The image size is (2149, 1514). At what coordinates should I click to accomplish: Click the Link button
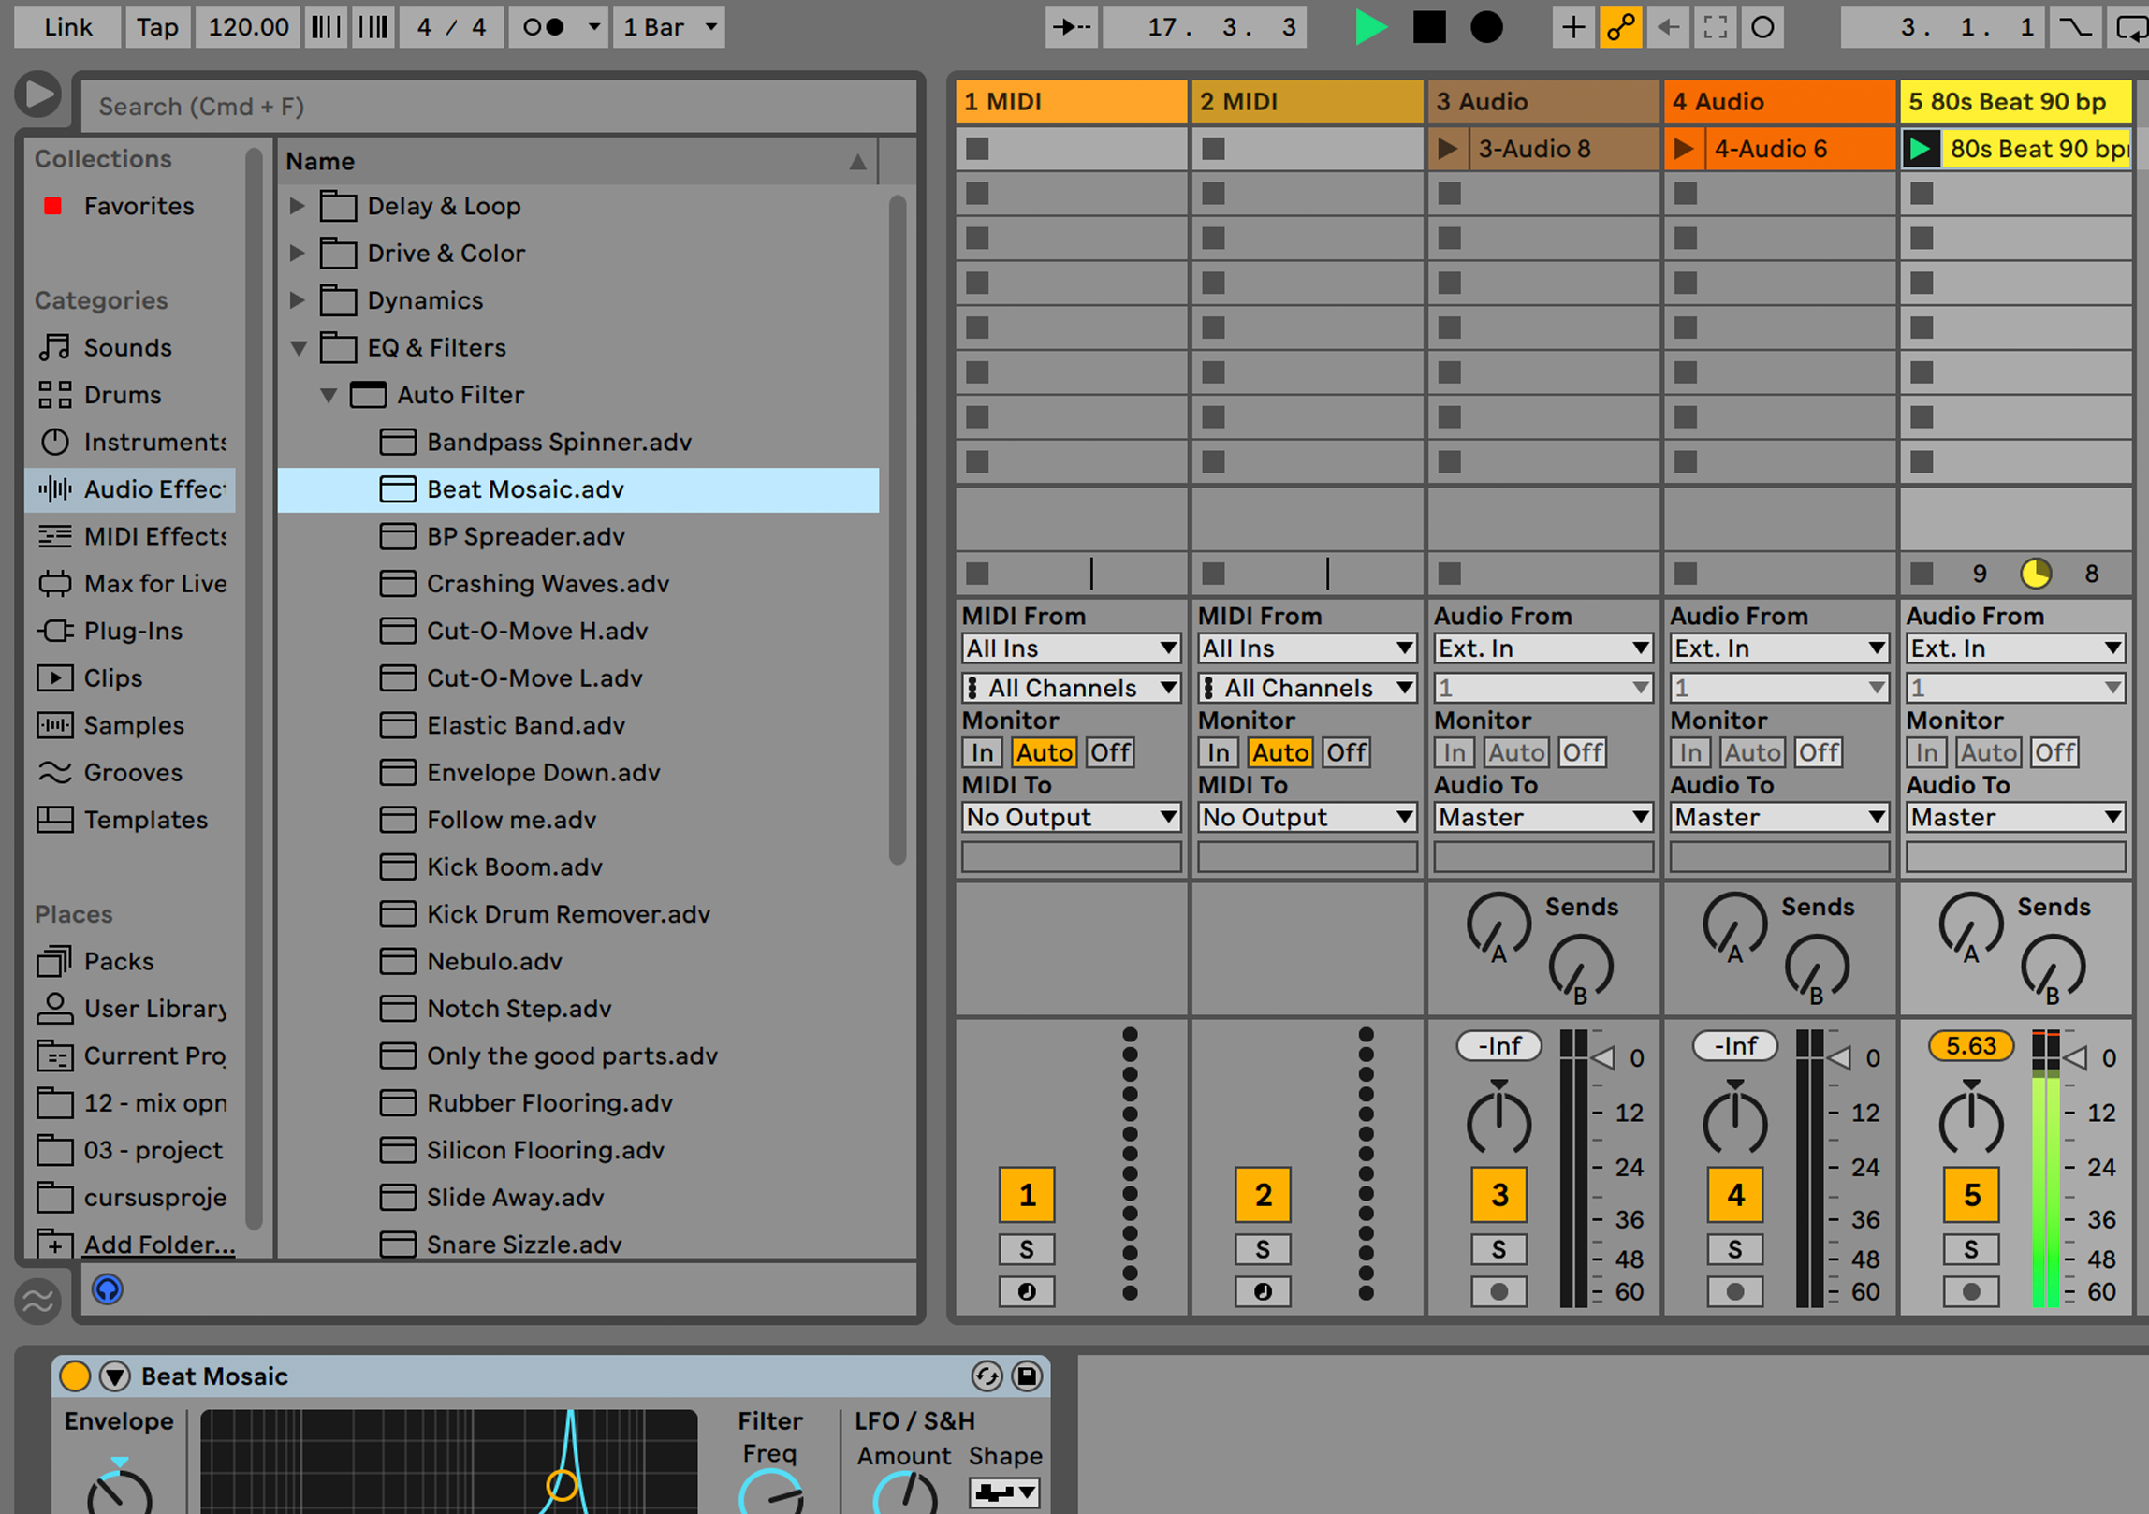[x=67, y=27]
